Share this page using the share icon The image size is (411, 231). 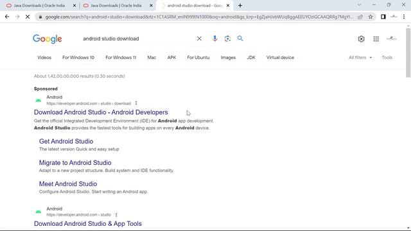click(x=360, y=17)
